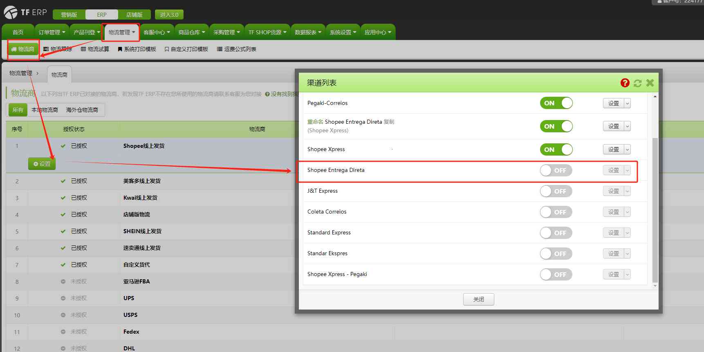Enable the J&T Express channel switch
Screen dimensions: 704x352
coord(556,191)
